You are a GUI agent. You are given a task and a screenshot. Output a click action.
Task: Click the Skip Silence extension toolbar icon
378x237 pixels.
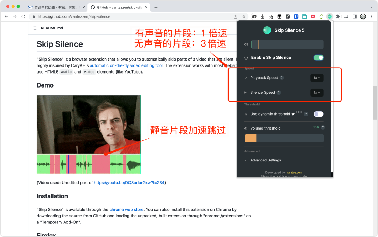click(330, 16)
